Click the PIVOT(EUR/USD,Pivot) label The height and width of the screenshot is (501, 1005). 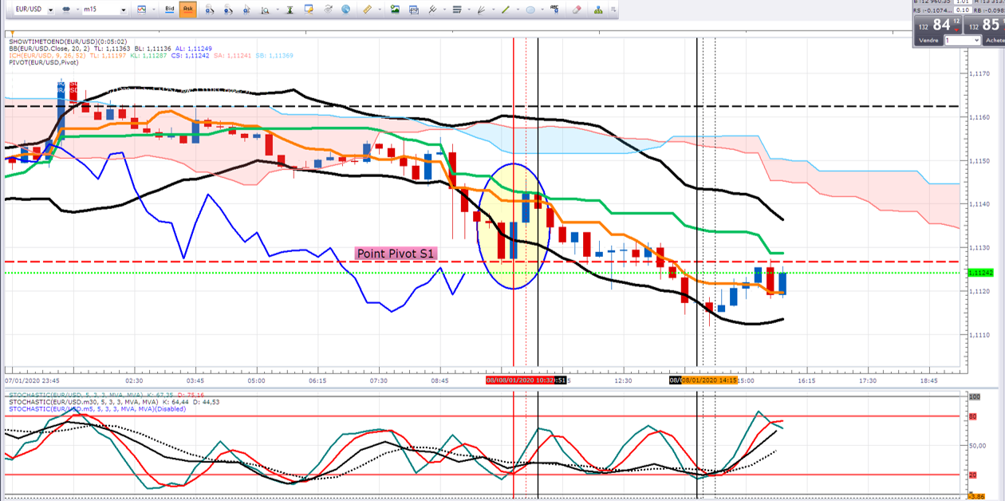pos(44,62)
